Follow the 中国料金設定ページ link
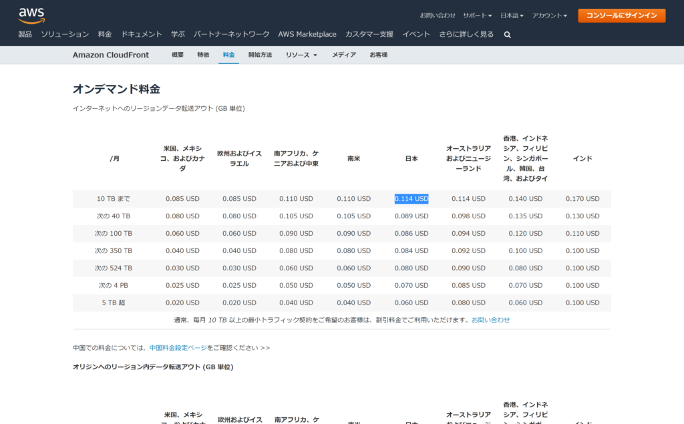The height and width of the screenshot is (424, 684). click(x=178, y=348)
